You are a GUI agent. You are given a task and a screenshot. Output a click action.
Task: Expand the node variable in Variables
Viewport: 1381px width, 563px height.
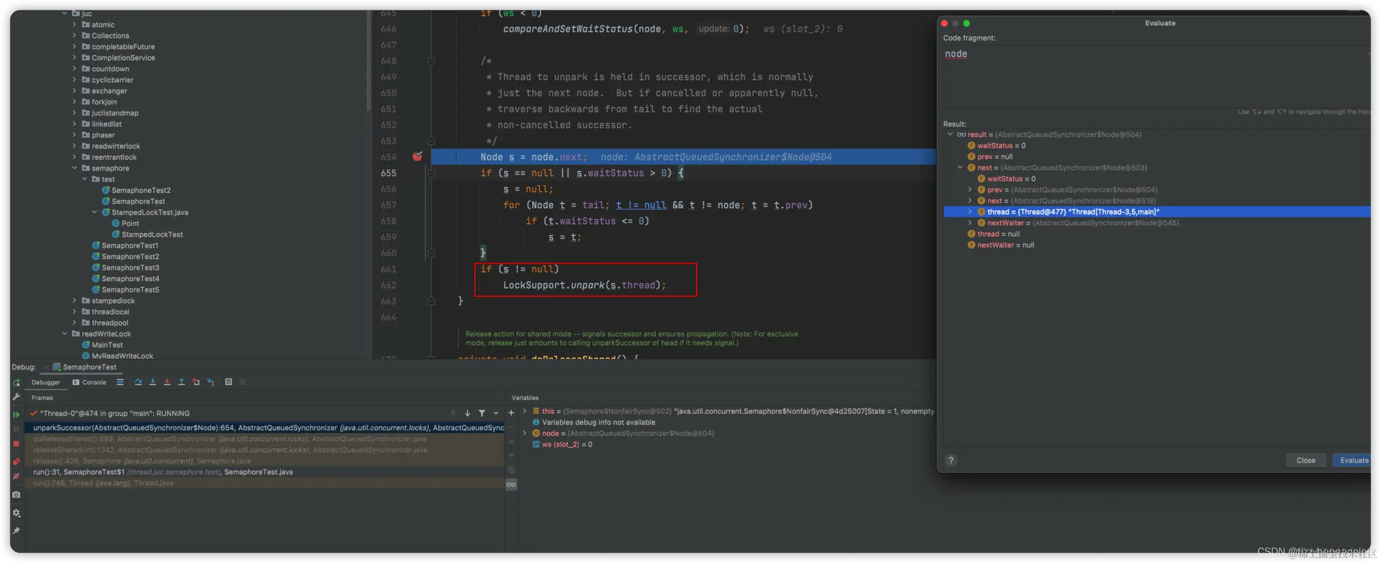click(x=525, y=433)
